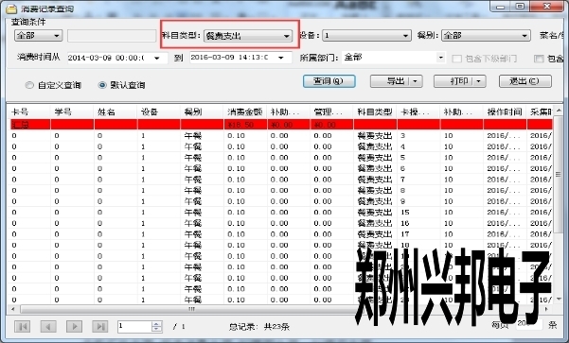This screenshot has height=343, width=569.
Task: Open 餐别 dropdown showing 全部
Action: pos(486,36)
